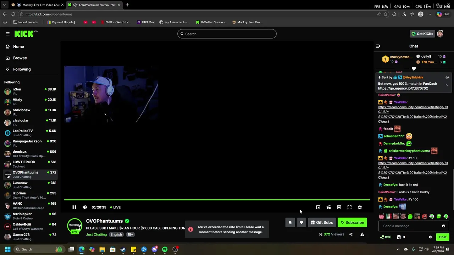Image resolution: width=454 pixels, height=255 pixels.
Task: Open the go.egency.io pinned link
Action: coord(403,89)
